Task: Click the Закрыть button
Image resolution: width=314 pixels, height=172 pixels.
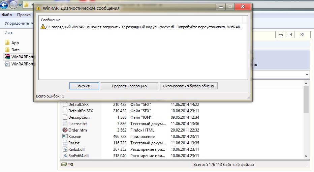Action: click(x=84, y=86)
